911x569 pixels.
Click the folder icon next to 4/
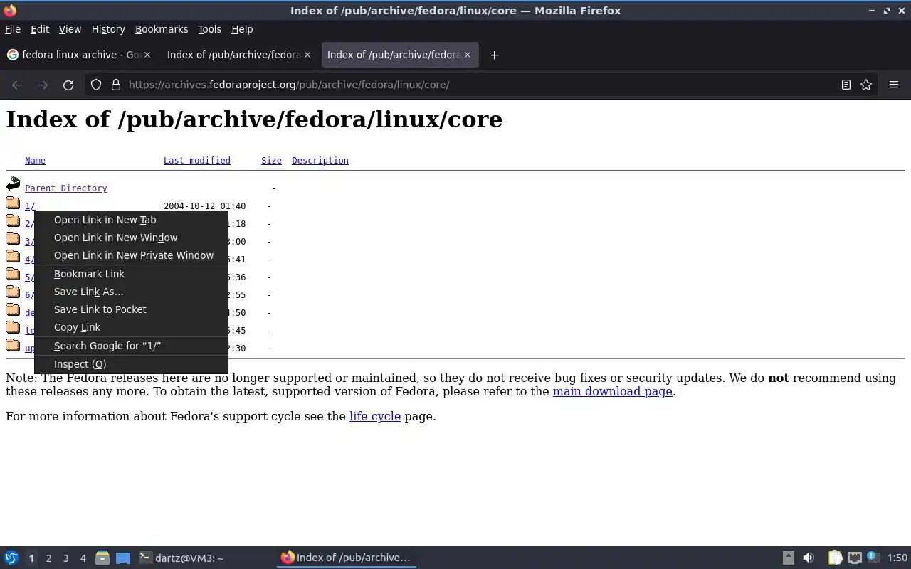point(13,257)
